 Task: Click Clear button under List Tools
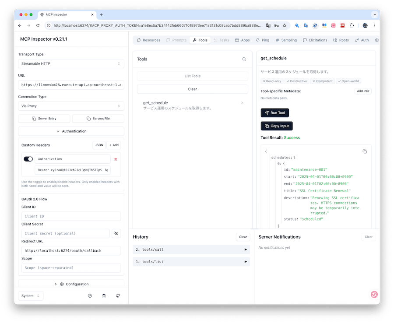coord(193,89)
